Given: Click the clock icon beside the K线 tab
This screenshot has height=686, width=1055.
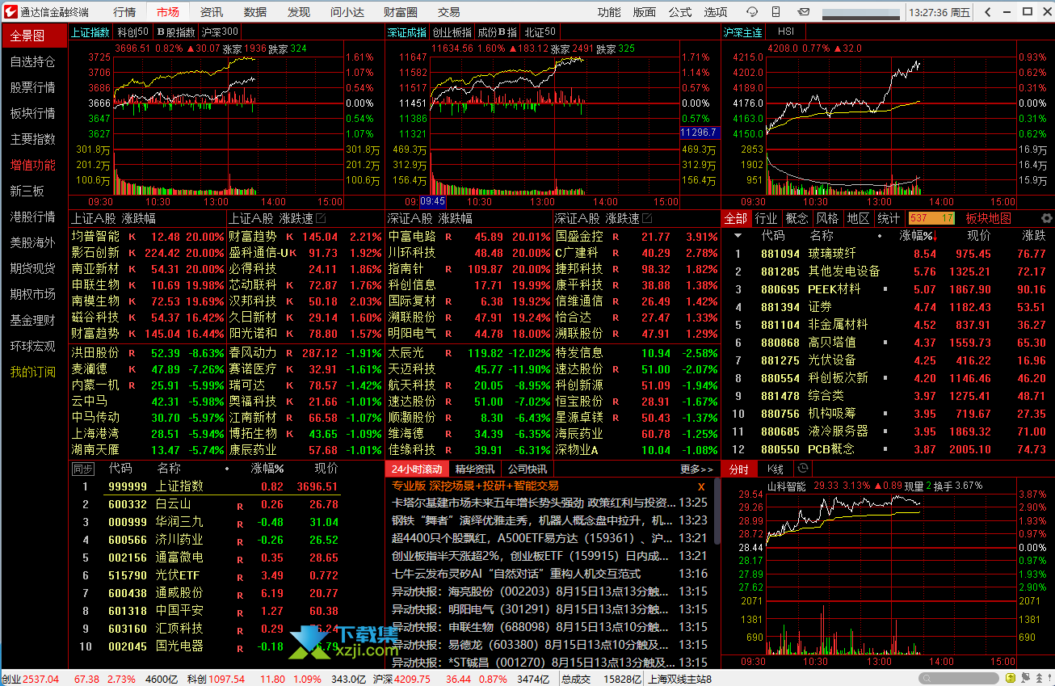Looking at the screenshot, I should [x=802, y=469].
